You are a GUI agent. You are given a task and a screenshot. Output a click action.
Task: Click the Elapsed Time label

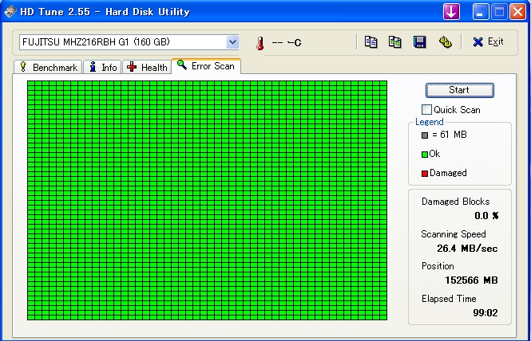(449, 299)
